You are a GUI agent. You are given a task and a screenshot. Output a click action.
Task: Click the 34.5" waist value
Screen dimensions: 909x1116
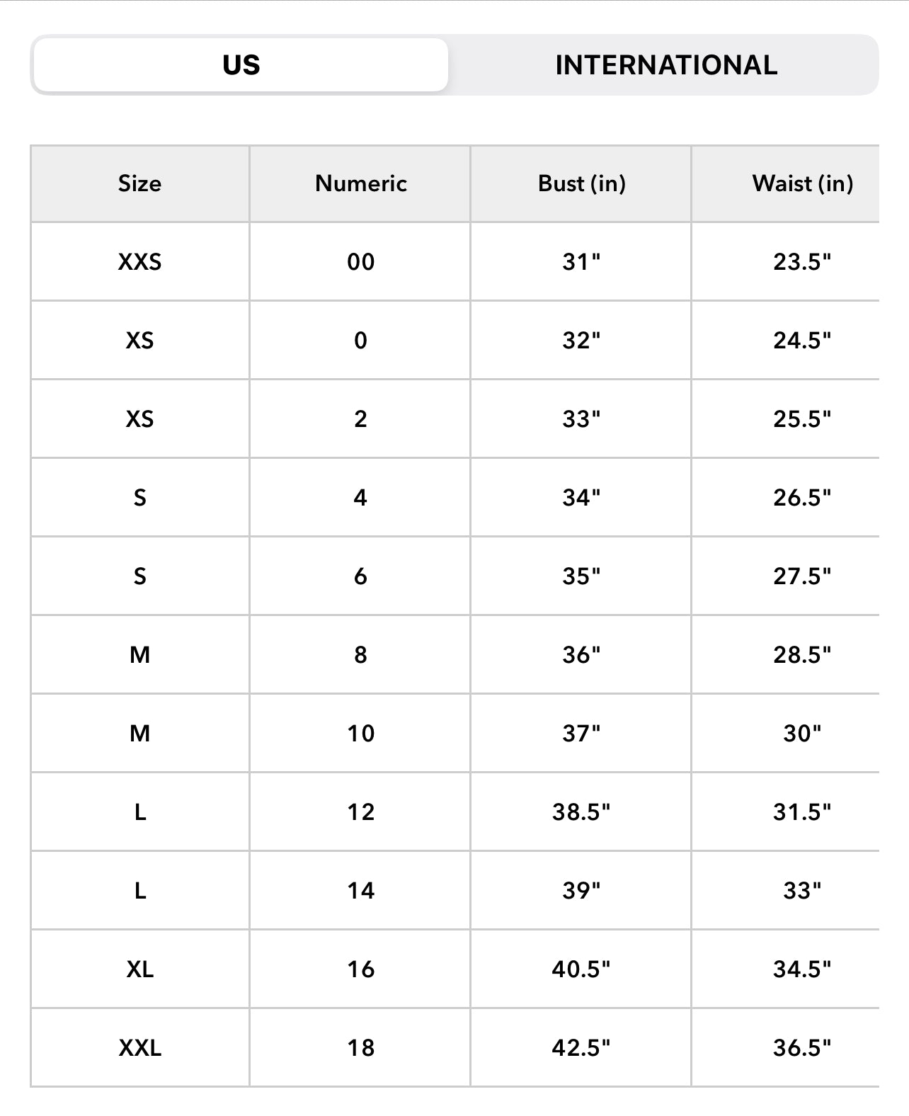(802, 969)
